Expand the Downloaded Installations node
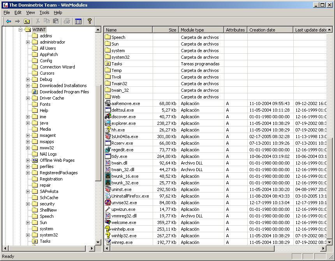Image resolution: width=335 pixels, height=261 pixels. [x=28, y=86]
